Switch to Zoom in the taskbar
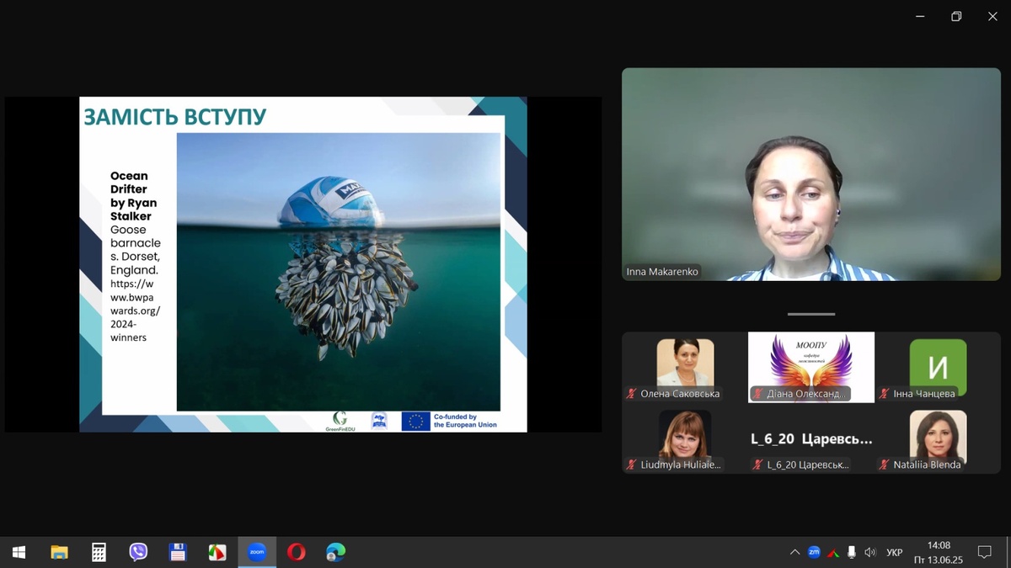This screenshot has height=568, width=1011. click(x=257, y=552)
